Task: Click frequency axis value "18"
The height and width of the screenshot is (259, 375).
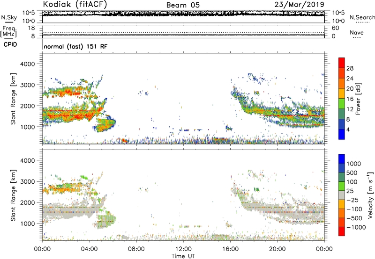Action: [31, 28]
